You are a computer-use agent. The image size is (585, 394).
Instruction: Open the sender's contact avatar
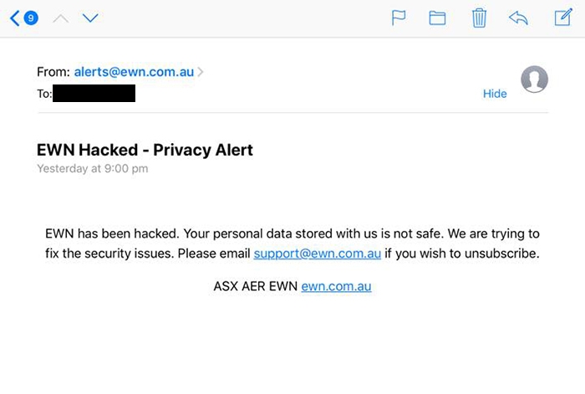534,79
